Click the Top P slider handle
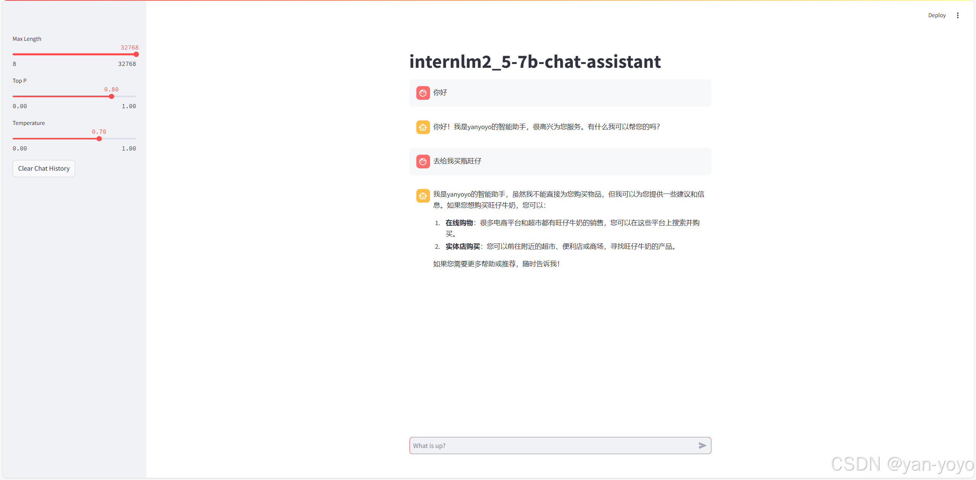The image size is (976, 480). 111,96
